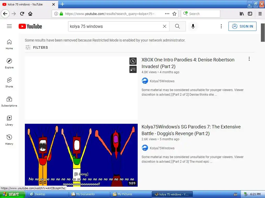This screenshot has width=265, height=198.
Task: Click the browser forward arrow
Action: [x=14, y=14]
